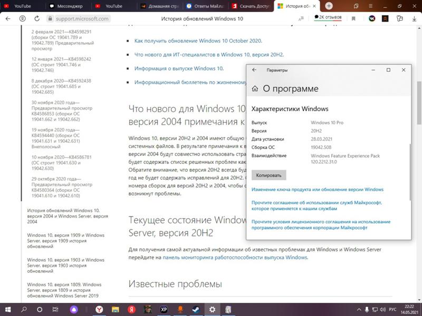The image size is (422, 316).
Task: Open volume control in system tray
Action: 382,310
